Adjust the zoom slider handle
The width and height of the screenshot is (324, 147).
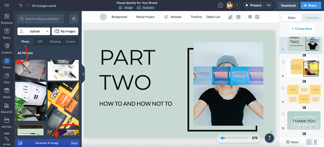pyautogui.click(x=222, y=138)
